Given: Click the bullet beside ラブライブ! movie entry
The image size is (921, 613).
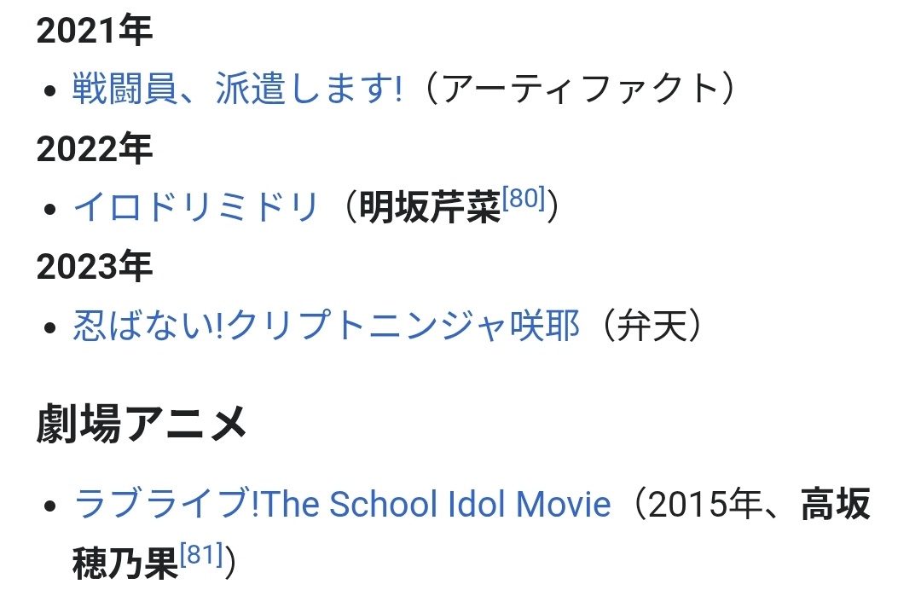Looking at the screenshot, I should [50, 506].
